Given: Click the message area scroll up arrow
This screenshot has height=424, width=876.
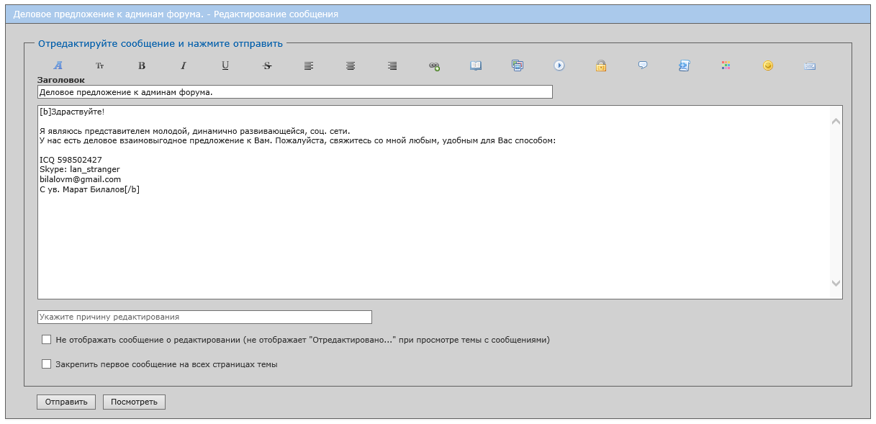Looking at the screenshot, I should pos(836,121).
